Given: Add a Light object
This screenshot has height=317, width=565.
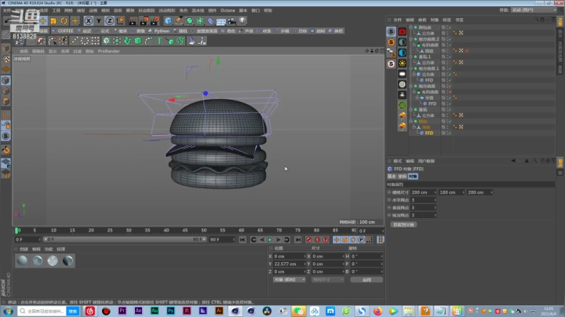Looking at the screenshot, I should 242,21.
